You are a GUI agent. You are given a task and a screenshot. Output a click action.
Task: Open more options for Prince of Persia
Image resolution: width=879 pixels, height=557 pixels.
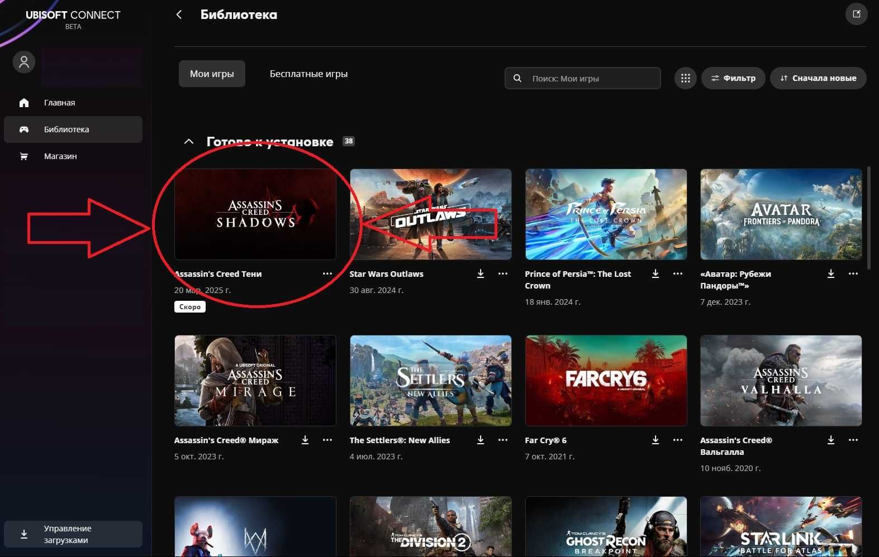point(678,273)
